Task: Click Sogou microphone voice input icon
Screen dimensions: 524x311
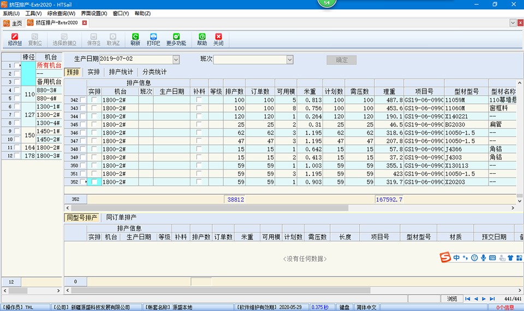Action: point(483,258)
